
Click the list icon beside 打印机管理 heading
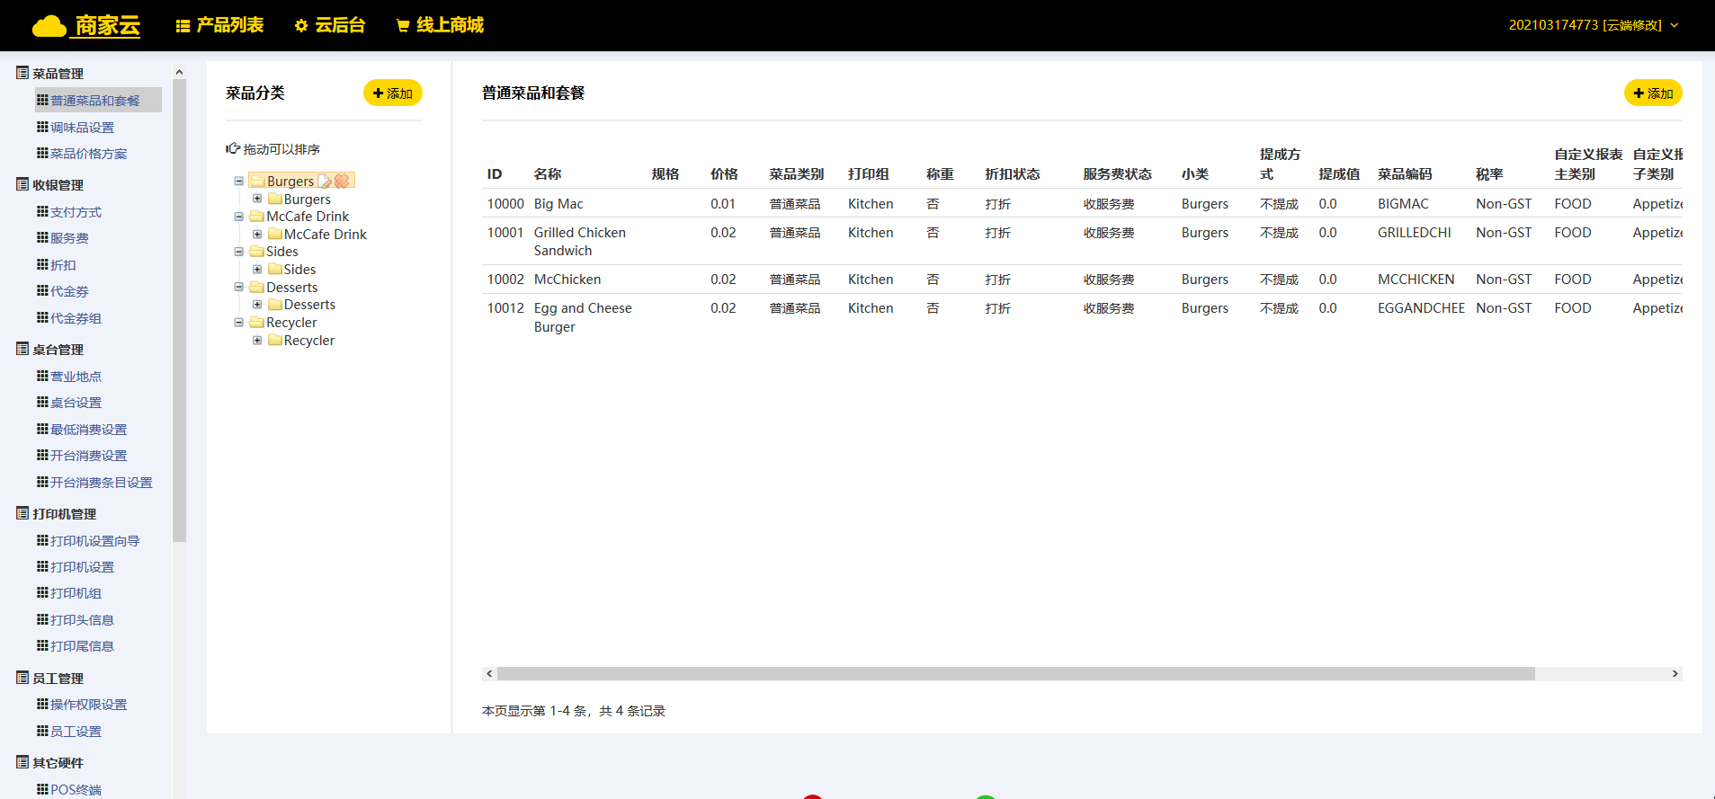tap(22, 513)
